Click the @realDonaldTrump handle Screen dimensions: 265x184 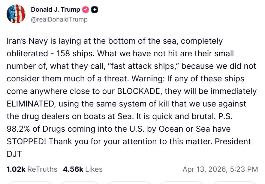(59, 19)
